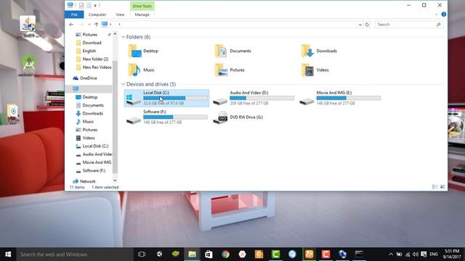Click the Up one level arrow
This screenshot has width=465, height=261.
(97, 24)
